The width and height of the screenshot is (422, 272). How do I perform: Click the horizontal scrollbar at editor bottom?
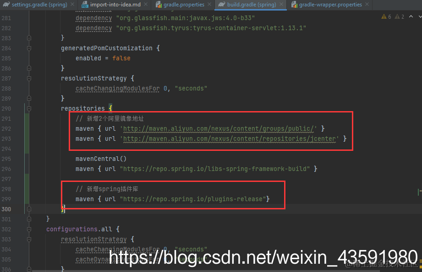pyautogui.click(x=206, y=271)
